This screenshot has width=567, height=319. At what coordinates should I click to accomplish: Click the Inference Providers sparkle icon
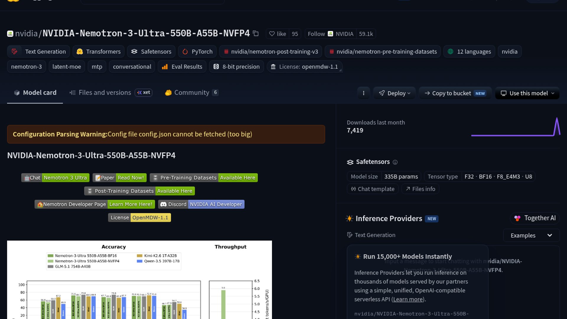(350, 218)
